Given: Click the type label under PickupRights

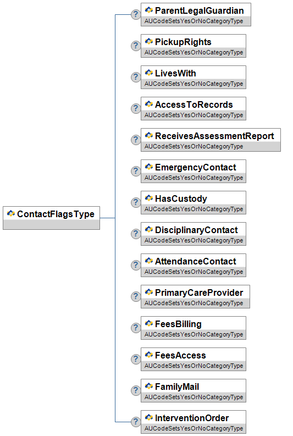Looking at the screenshot, I should pyautogui.click(x=194, y=53).
